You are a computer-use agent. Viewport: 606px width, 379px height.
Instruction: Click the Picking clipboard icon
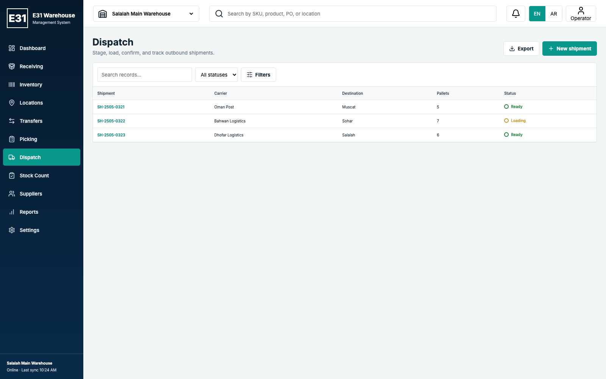click(x=12, y=139)
